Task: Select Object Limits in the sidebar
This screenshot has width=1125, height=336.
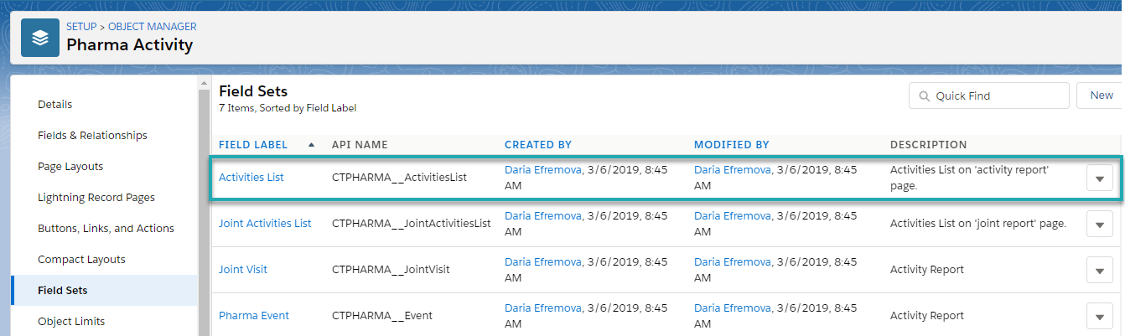Action: point(71,322)
